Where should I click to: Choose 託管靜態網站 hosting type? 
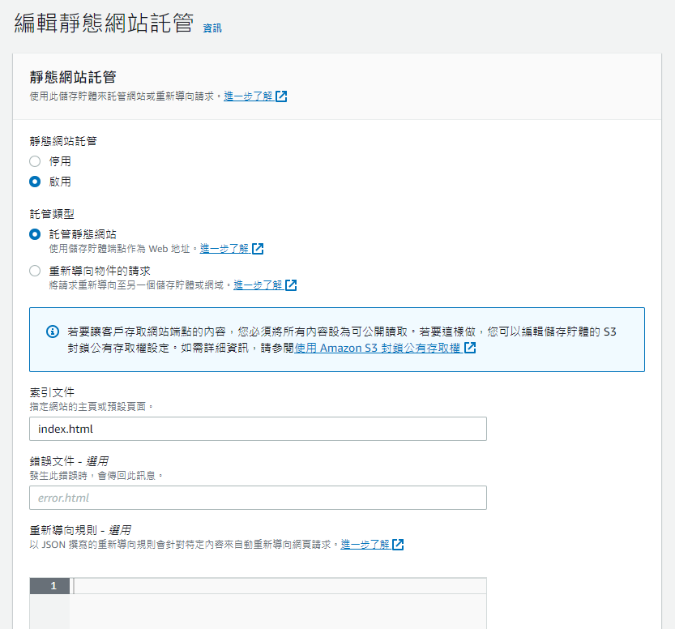point(35,234)
